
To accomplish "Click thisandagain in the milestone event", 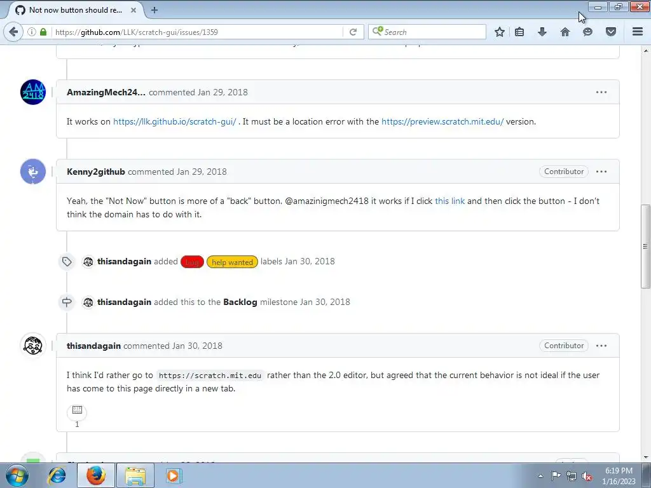I will (124, 302).
